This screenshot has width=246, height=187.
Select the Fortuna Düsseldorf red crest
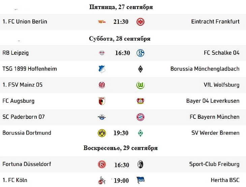point(102,165)
